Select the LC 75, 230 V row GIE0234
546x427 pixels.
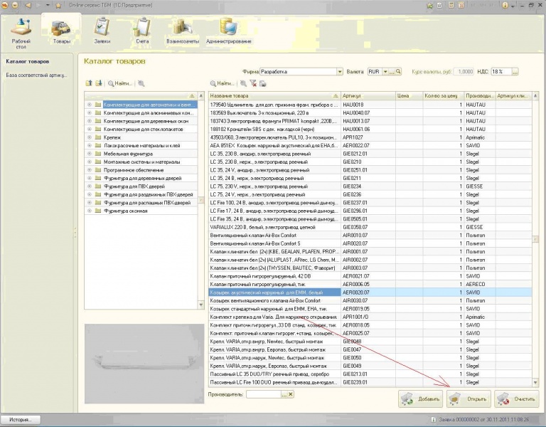pos(370,186)
